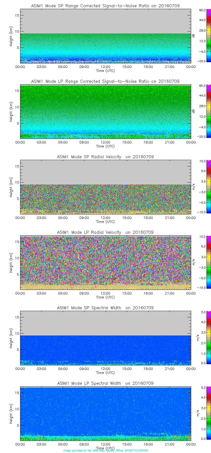Click the SP Signal-to-Noise Ratio plot title
Screen dimensions: 211x453
coord(105,6)
